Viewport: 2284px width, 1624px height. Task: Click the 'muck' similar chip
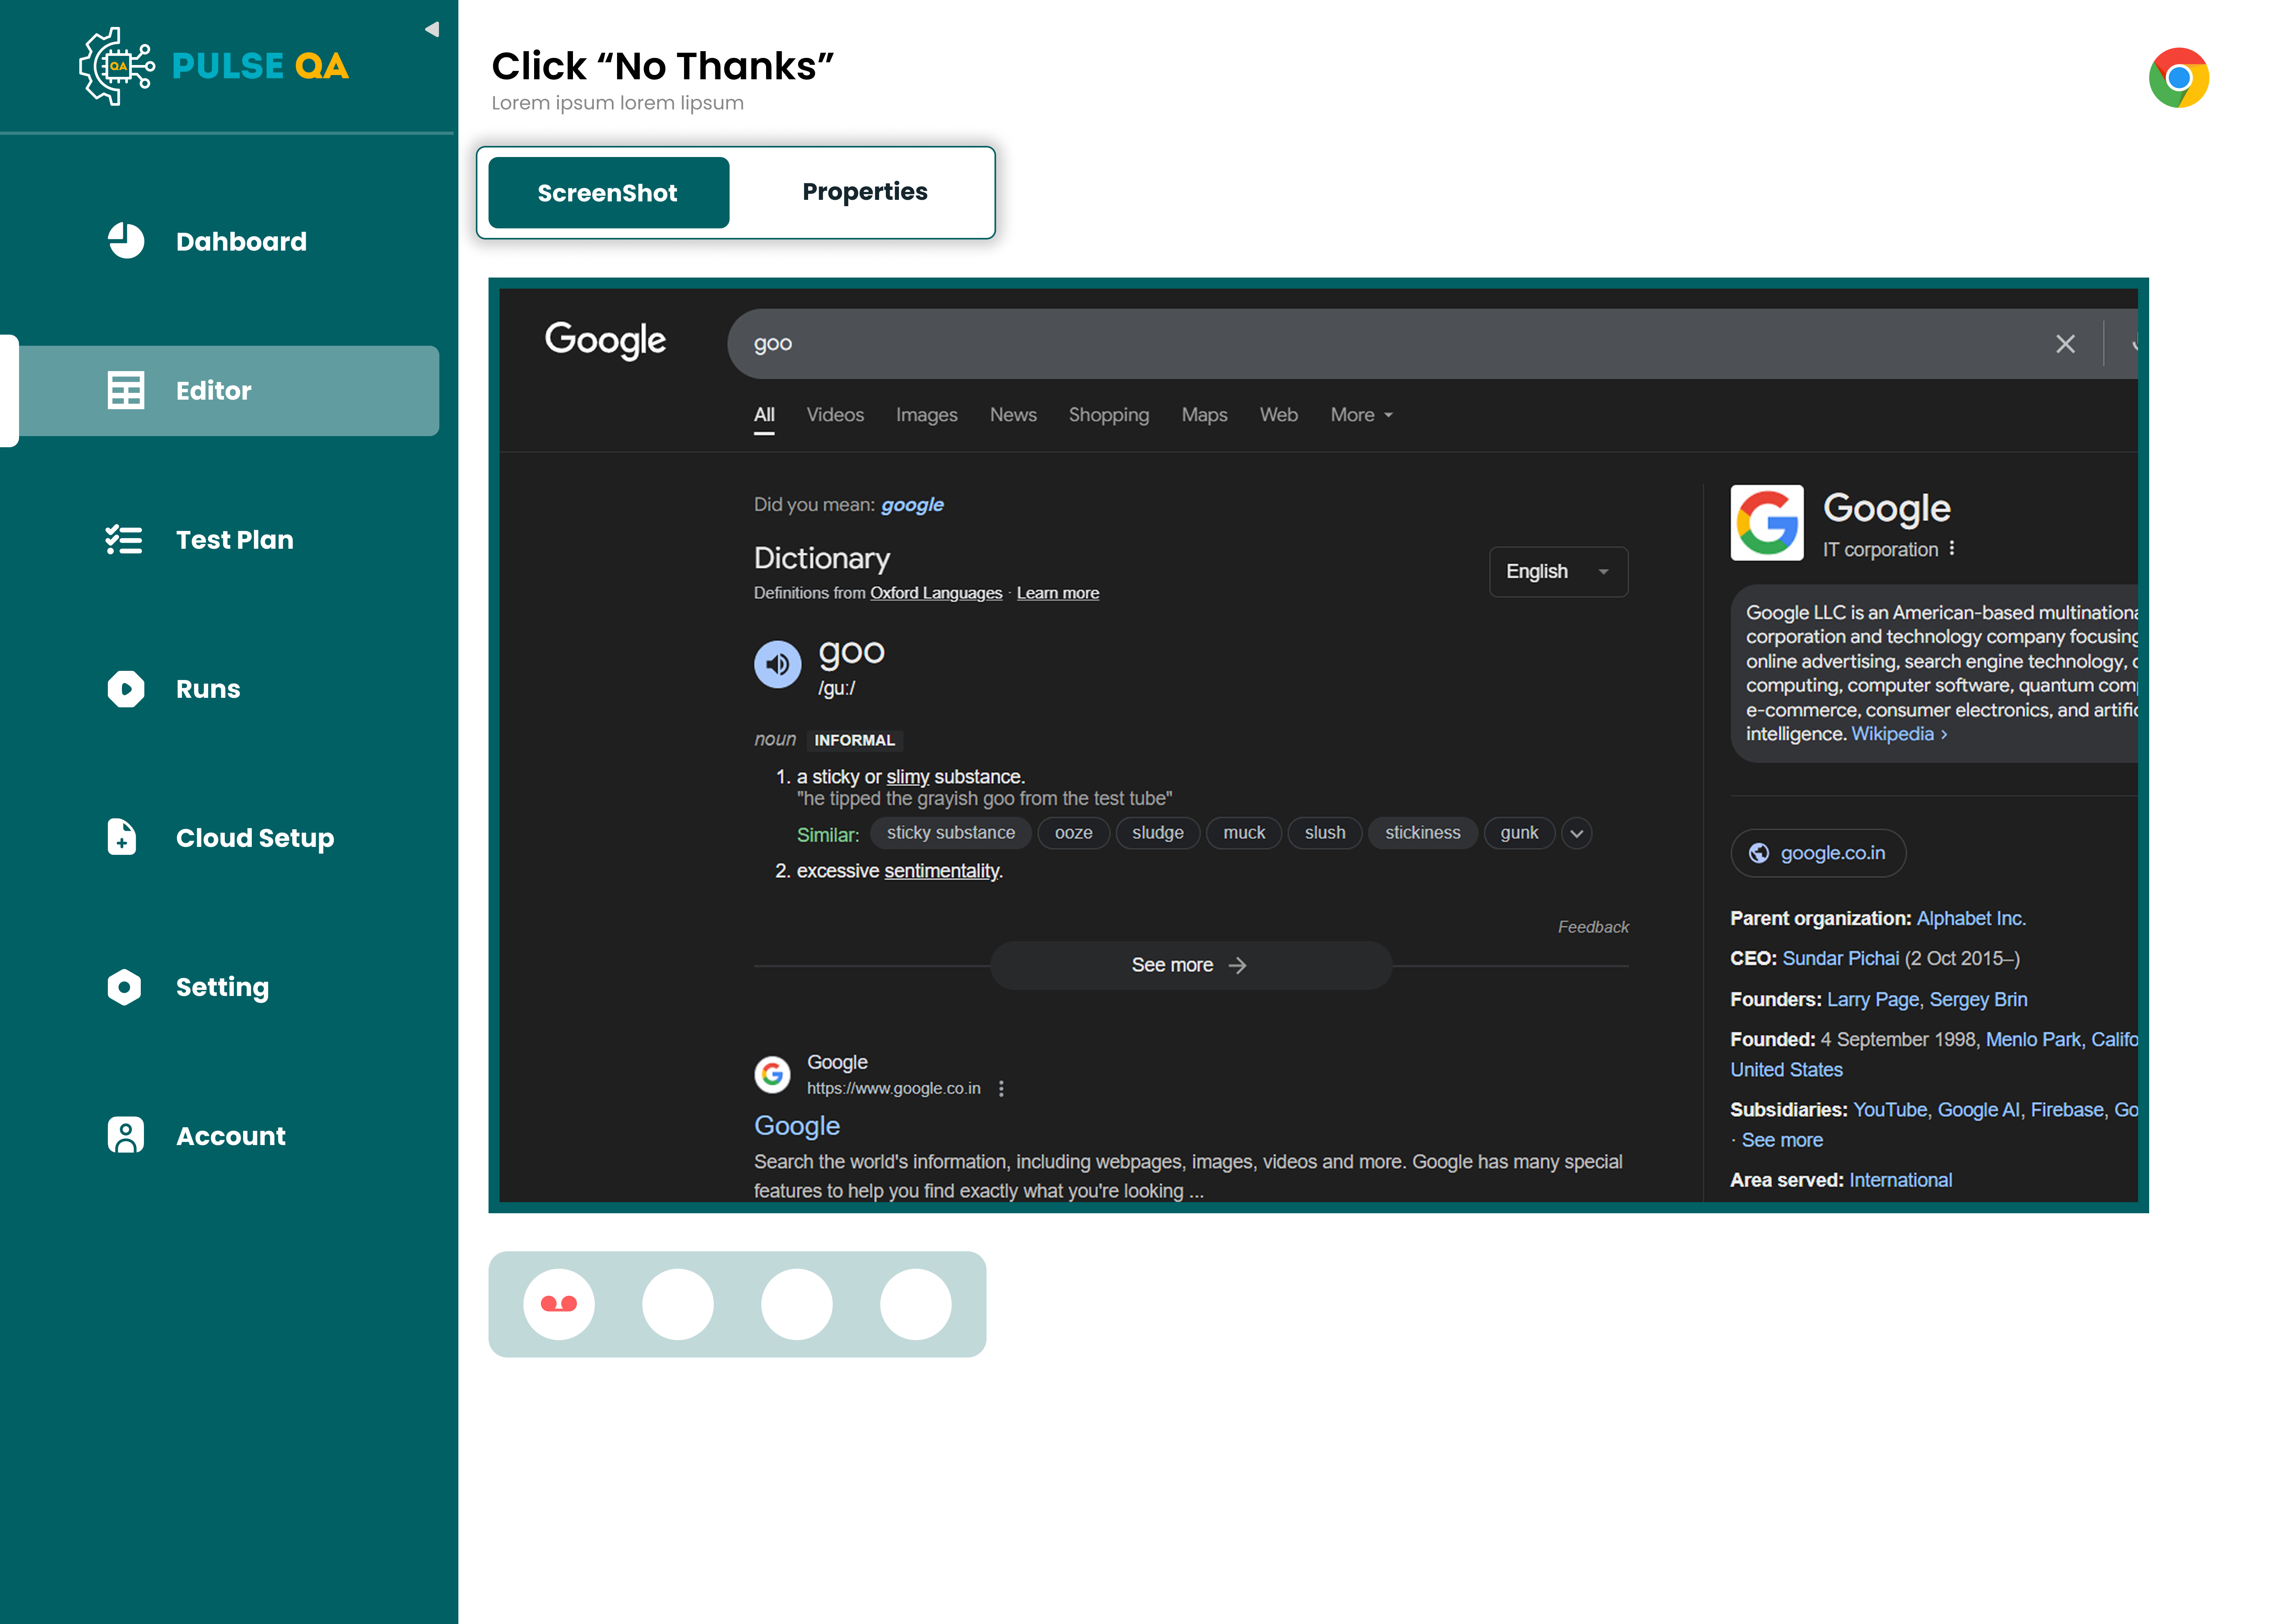click(x=1244, y=833)
